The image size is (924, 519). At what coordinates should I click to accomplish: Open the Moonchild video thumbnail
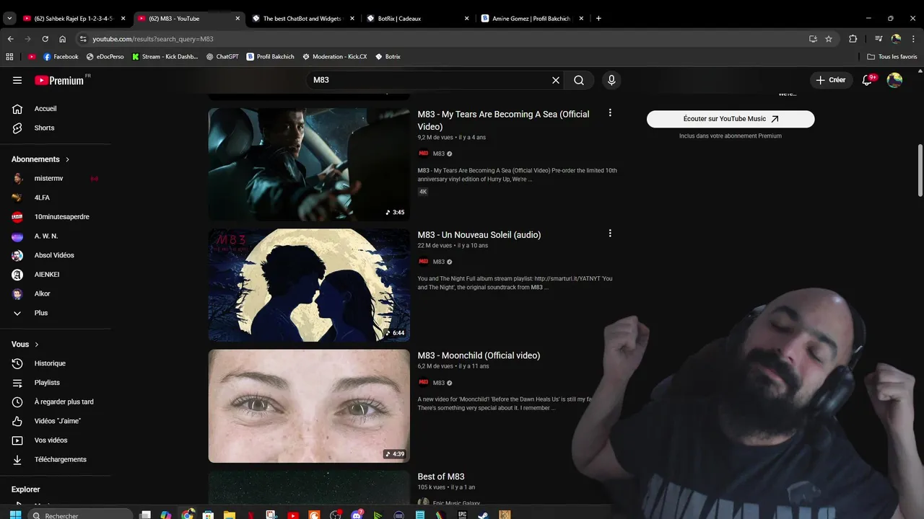click(x=309, y=406)
